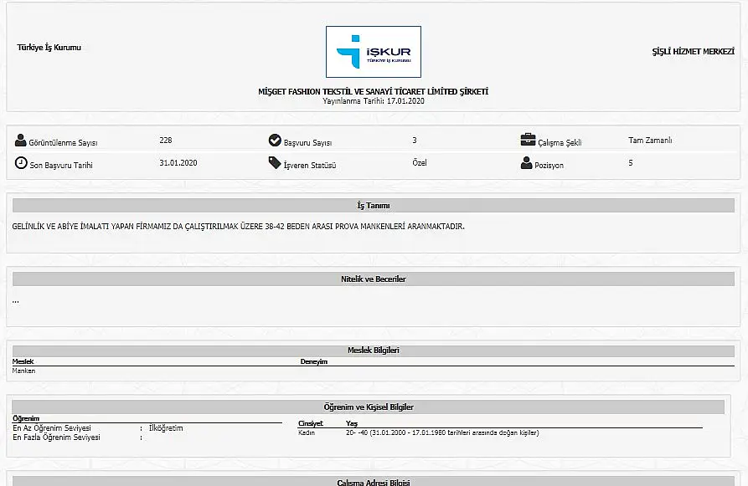
Task: Click the Son Başvuru Tarihi label
Action: (61, 166)
